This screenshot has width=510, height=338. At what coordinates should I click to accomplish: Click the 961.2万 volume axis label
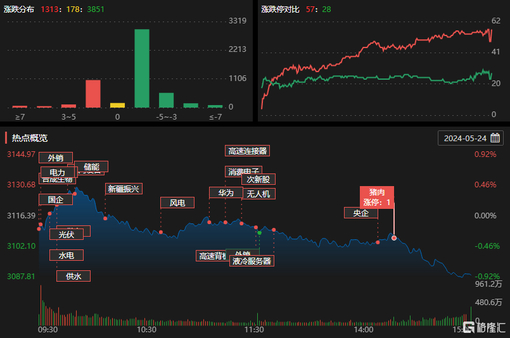(x=488, y=284)
